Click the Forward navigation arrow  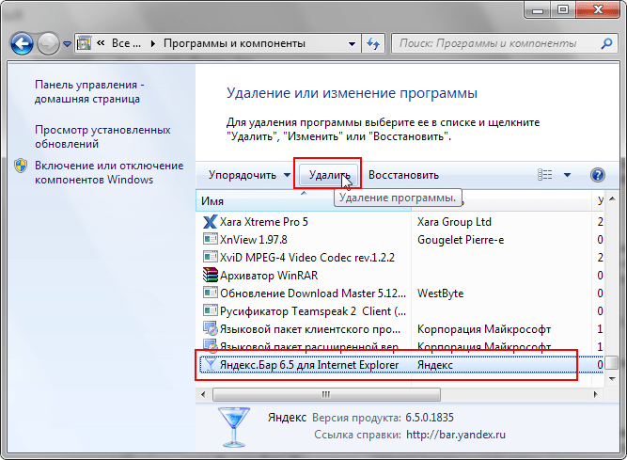(x=48, y=43)
